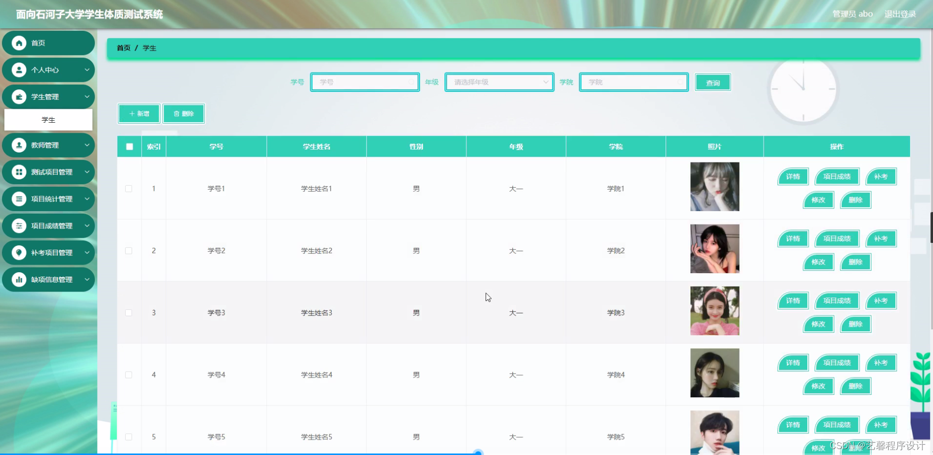Open 教师管理 via its teacher icon
The height and width of the screenshot is (455, 933).
[x=19, y=145]
